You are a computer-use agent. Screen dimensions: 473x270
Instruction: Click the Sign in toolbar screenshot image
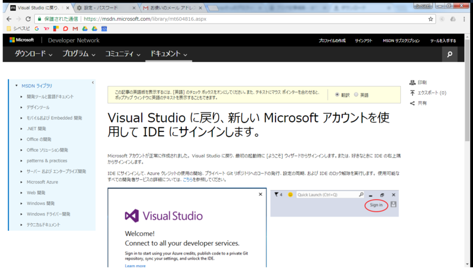point(335,203)
